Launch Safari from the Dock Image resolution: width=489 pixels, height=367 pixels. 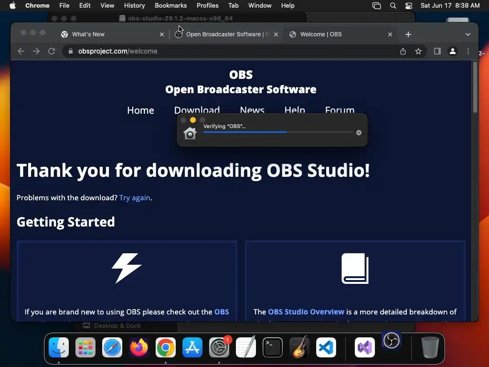[112, 347]
